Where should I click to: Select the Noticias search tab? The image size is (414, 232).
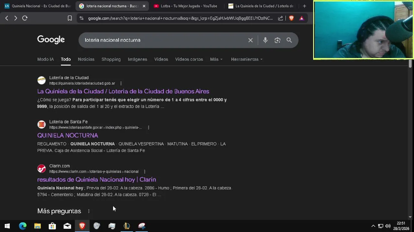tap(86, 59)
